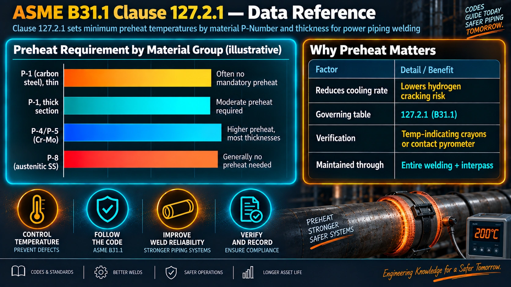
Task: Click 'Higher preheat, most thicknesses' label
Action: tap(253, 133)
